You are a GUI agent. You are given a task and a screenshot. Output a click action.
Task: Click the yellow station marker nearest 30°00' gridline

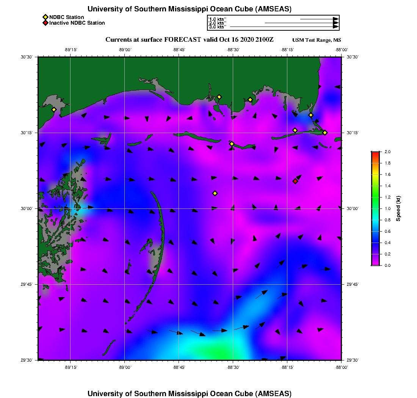[215, 193]
